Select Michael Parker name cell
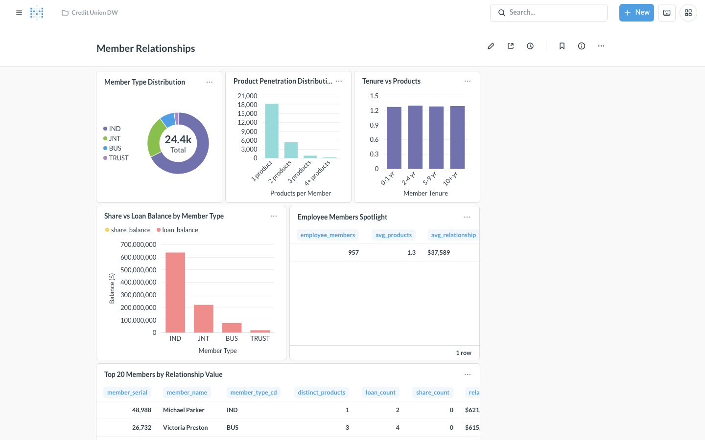 point(184,410)
